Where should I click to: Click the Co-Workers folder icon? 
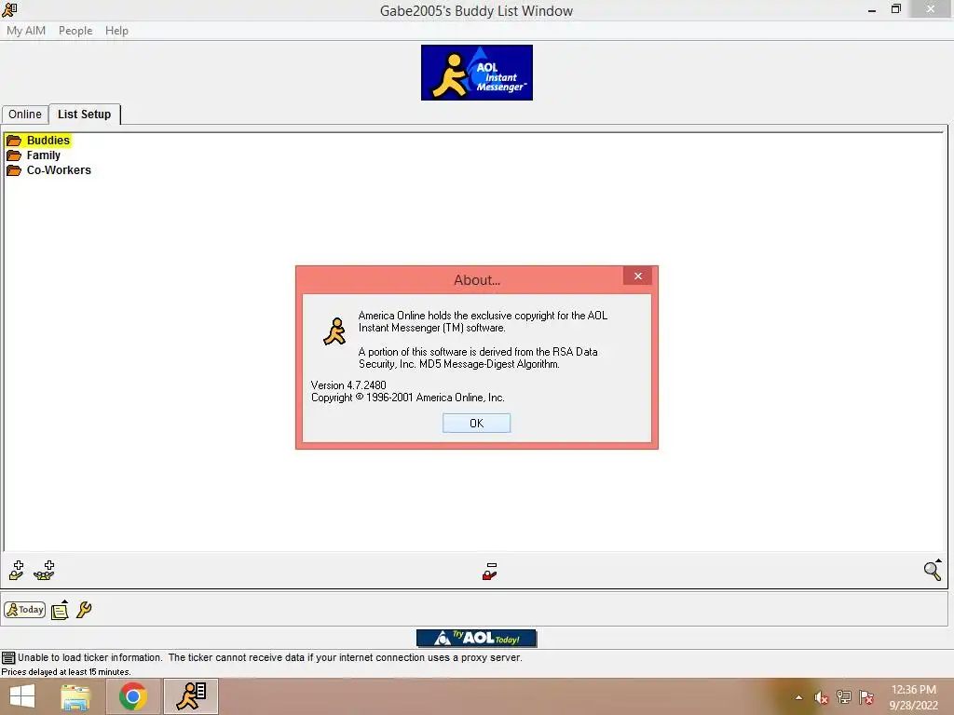(14, 170)
